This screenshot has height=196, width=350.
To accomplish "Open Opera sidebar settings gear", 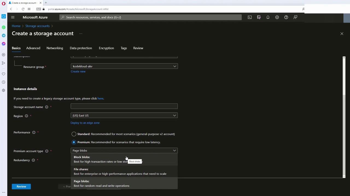I will tap(4, 90).
